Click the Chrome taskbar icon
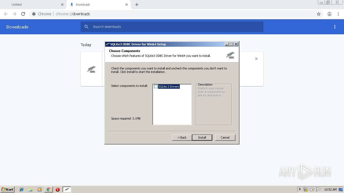This screenshot has width=344, height=193. pyautogui.click(x=48, y=190)
